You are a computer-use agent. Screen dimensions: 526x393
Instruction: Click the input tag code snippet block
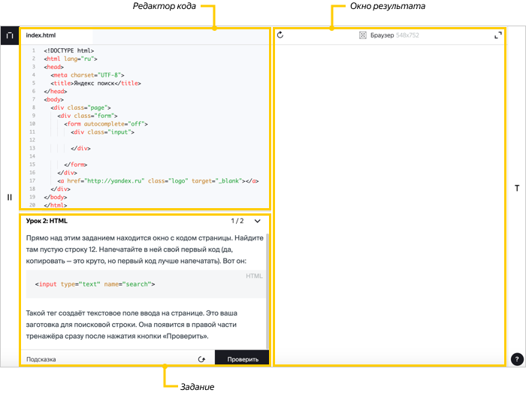click(143, 285)
